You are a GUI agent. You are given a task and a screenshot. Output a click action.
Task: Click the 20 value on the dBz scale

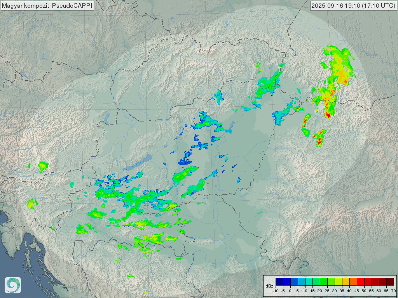(319, 291)
